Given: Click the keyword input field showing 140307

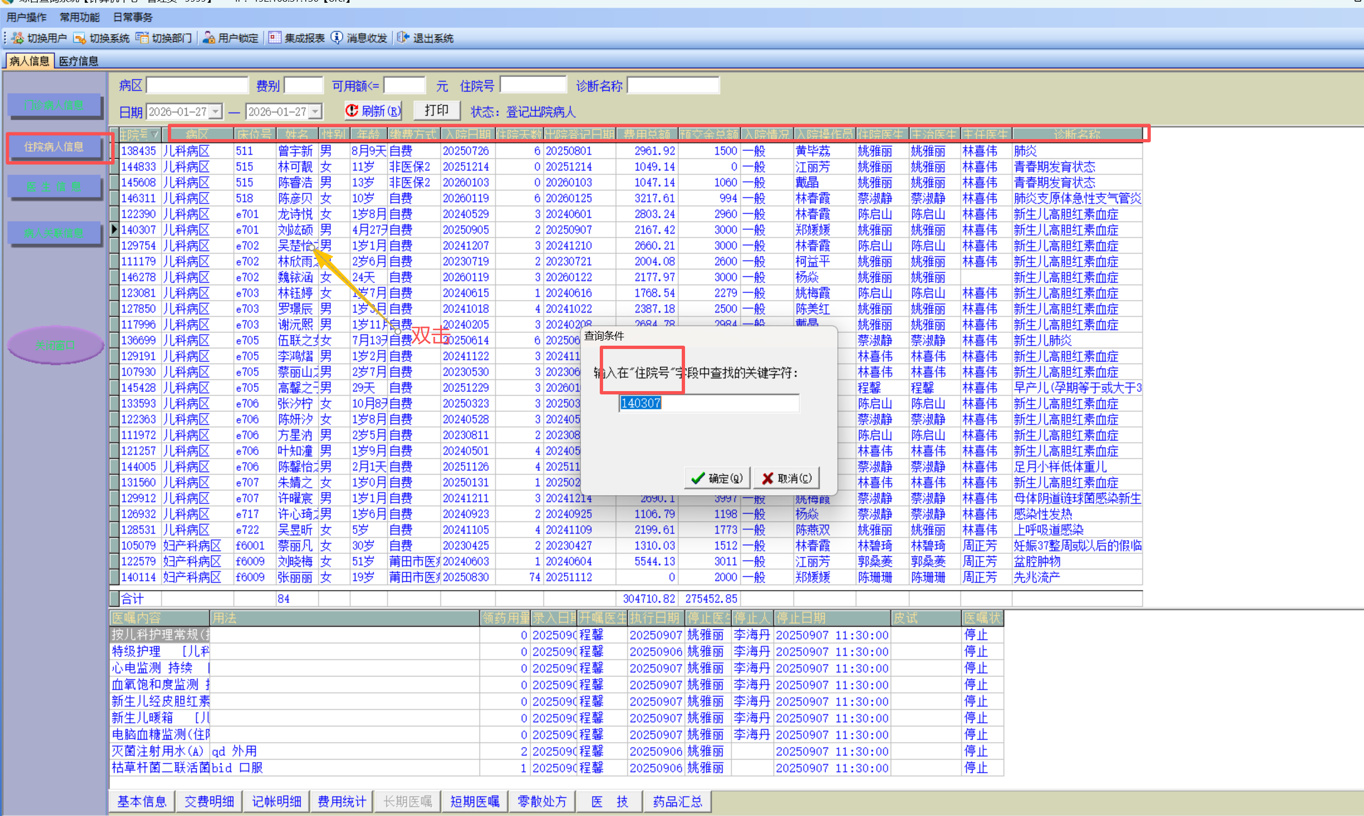Looking at the screenshot, I should [709, 403].
